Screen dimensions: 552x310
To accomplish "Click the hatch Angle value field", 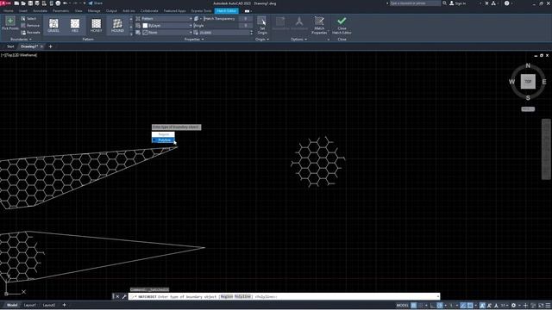I will [x=245, y=26].
